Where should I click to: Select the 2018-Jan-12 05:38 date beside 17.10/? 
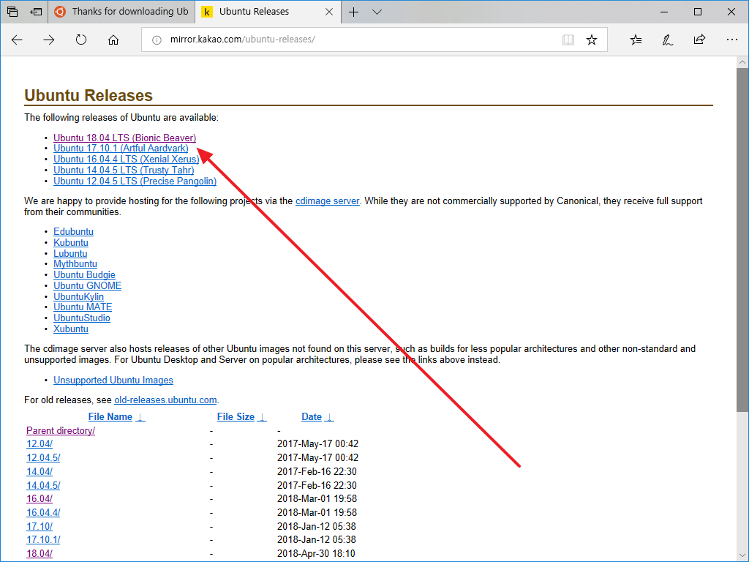pyautogui.click(x=316, y=527)
